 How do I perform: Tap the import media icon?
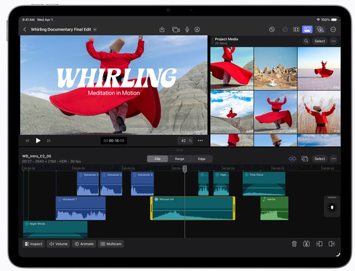(x=162, y=30)
